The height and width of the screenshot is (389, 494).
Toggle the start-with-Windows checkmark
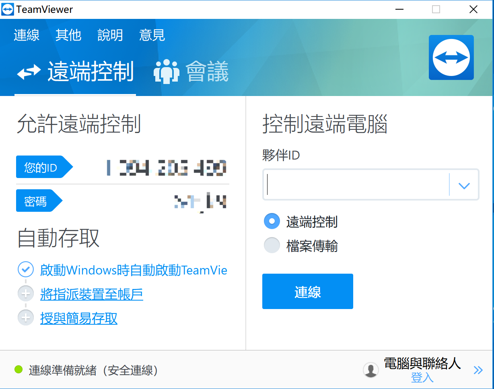click(x=26, y=270)
